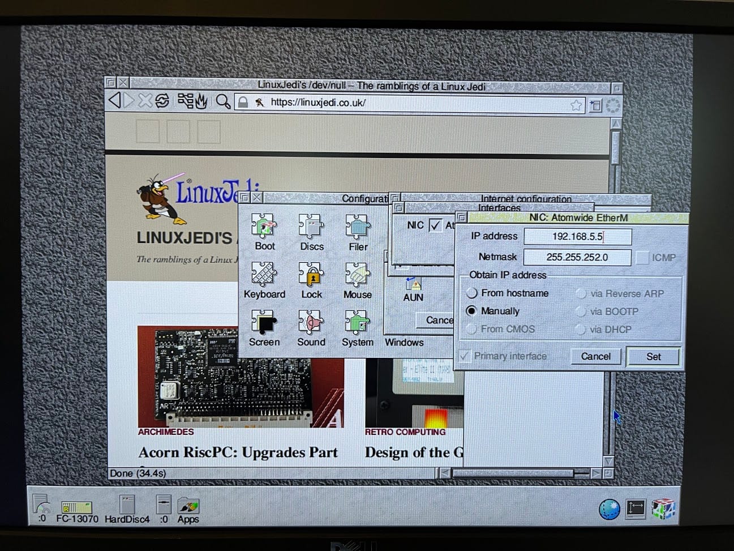Open the Lock configuration icon

tap(311, 275)
